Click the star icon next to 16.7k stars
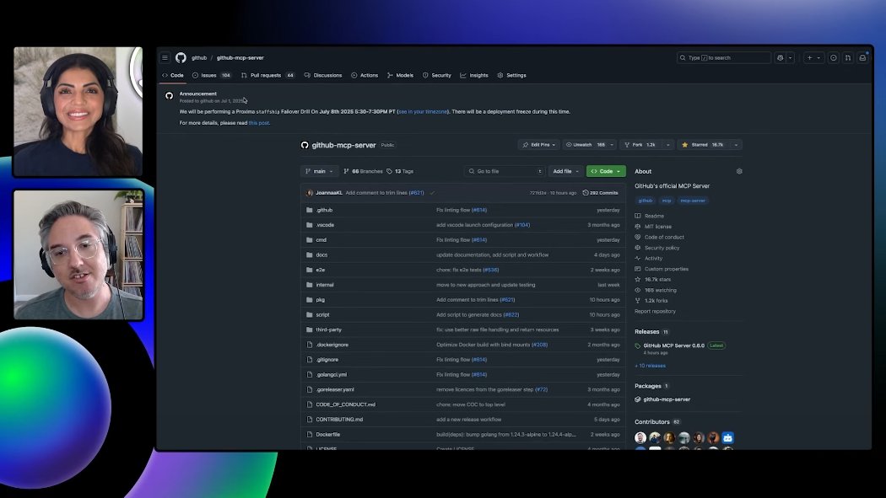The width and height of the screenshot is (886, 498). point(638,280)
